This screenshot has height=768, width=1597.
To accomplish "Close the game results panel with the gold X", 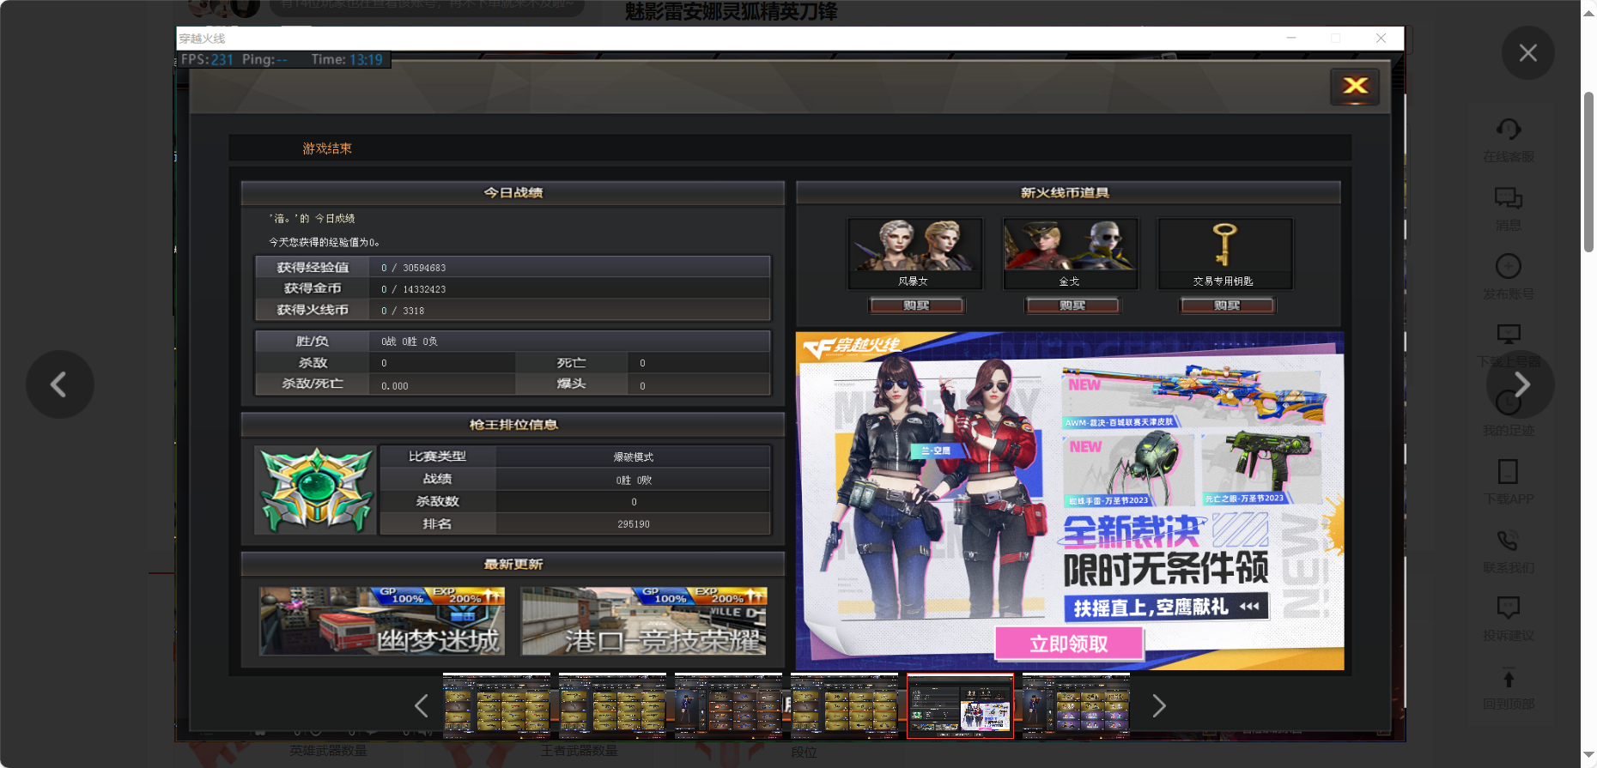I will (1355, 86).
